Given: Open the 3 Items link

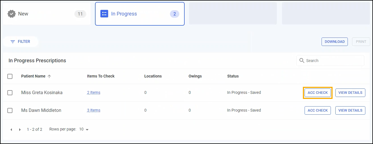Looking at the screenshot, I should (x=94, y=110).
